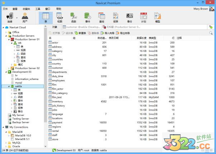Select the Oracle folder
Image resolution: width=216 pixels, height=154 pixels.
coord(16,146)
